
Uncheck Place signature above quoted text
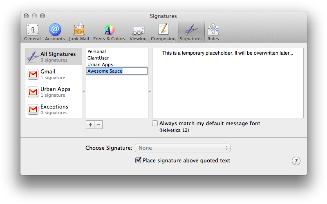138,160
